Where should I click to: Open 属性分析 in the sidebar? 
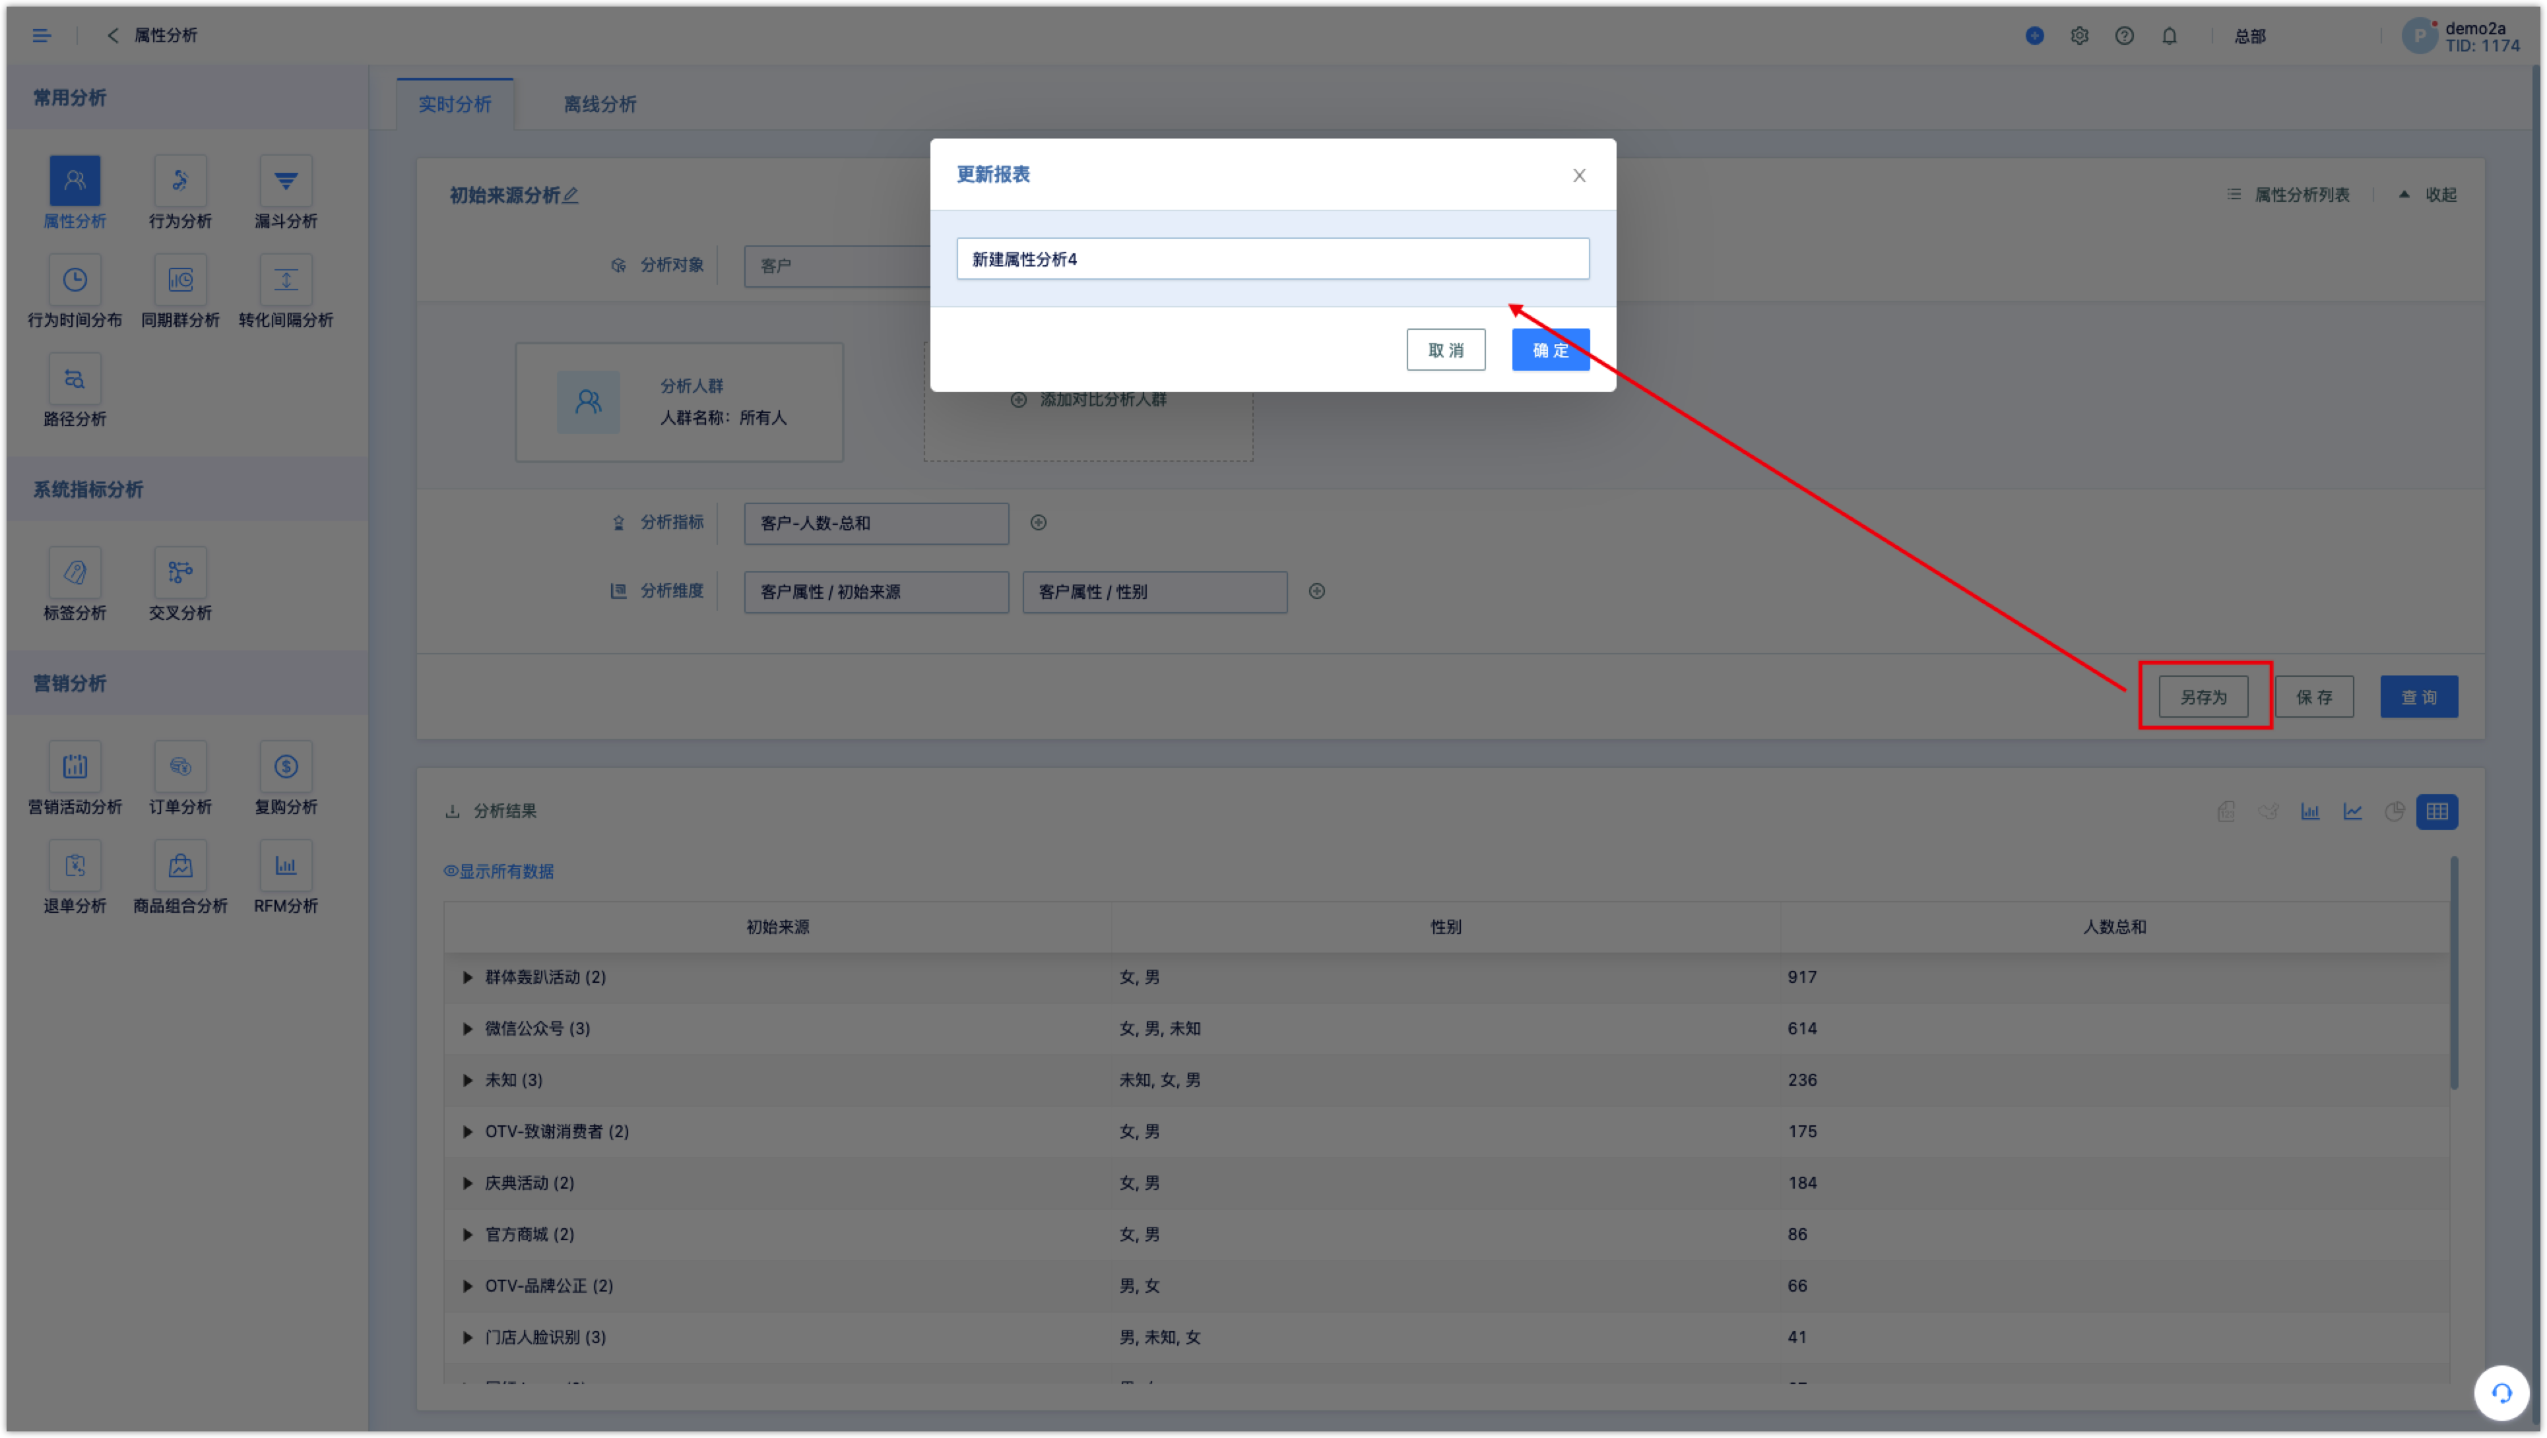tap(74, 194)
